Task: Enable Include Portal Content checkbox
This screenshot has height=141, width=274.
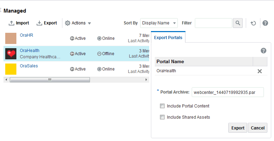Action: [x=162, y=106]
